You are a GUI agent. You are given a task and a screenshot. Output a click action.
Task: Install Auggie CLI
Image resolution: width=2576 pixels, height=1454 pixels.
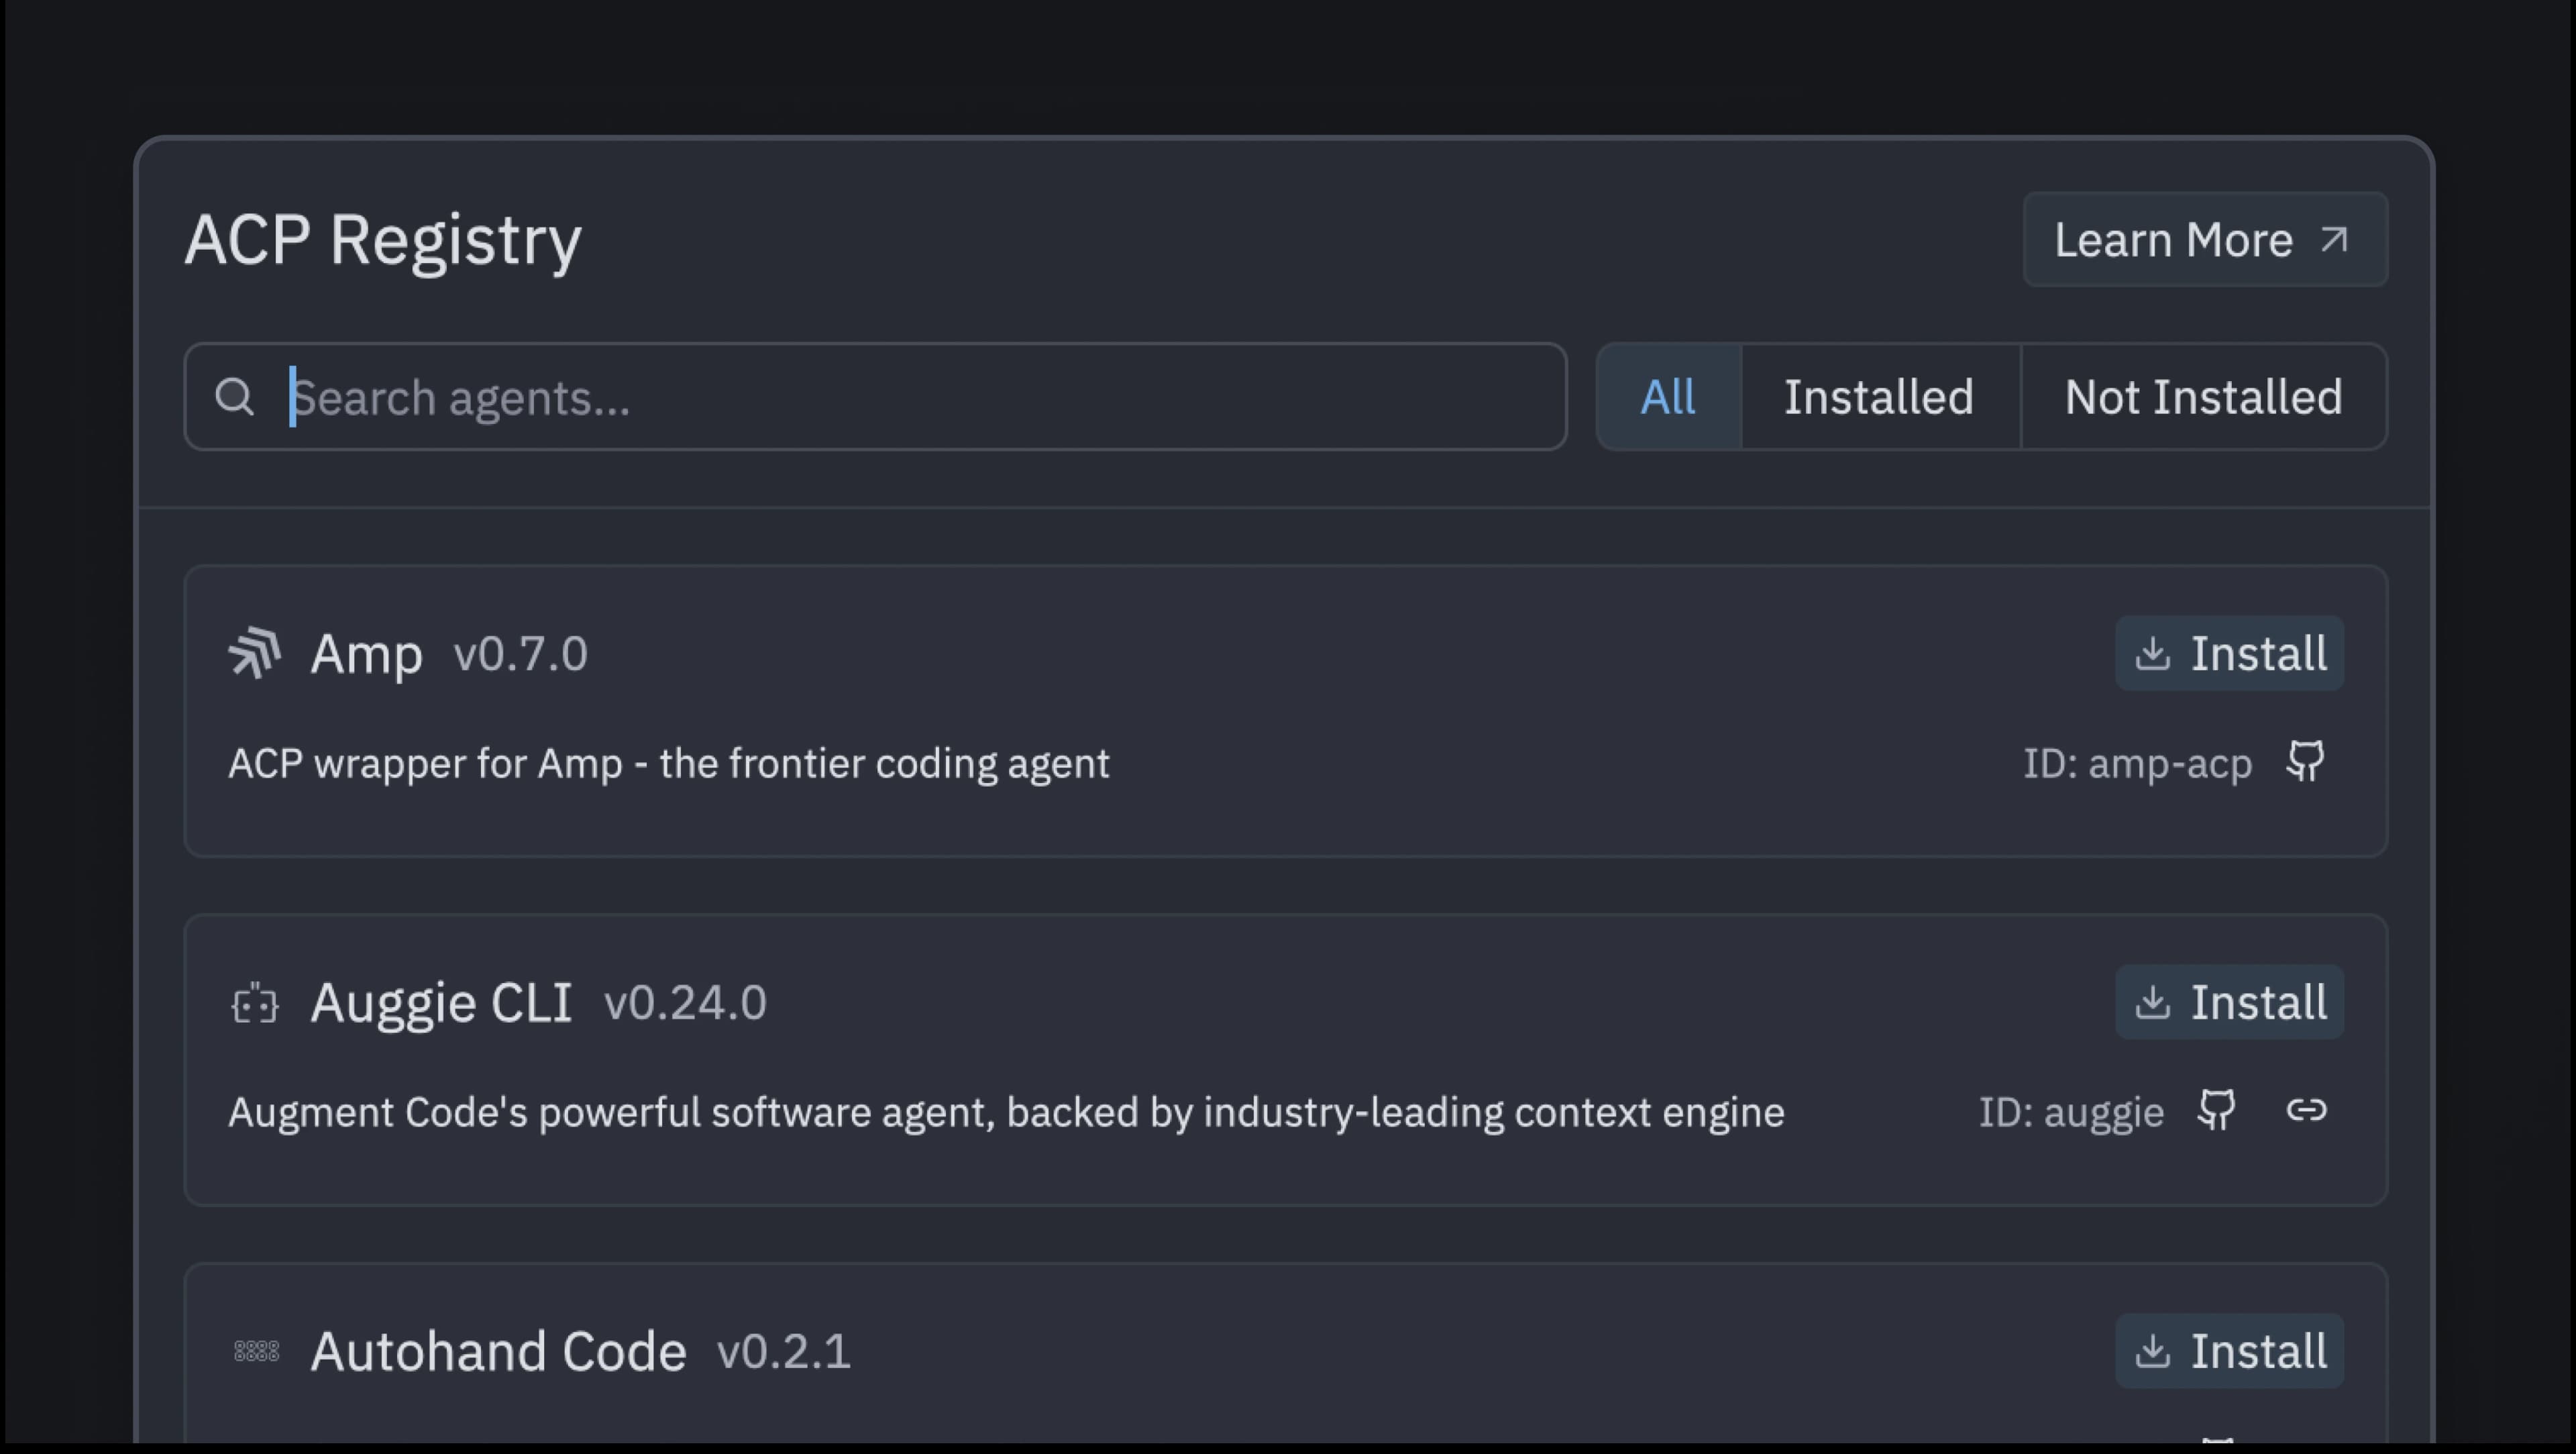tap(2229, 1002)
